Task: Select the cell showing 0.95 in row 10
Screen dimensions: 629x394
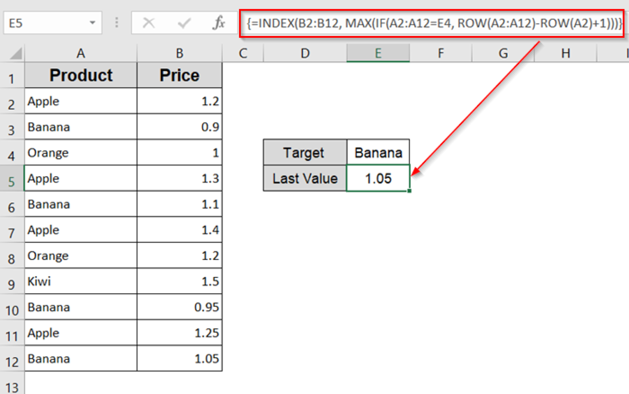Action: click(179, 307)
